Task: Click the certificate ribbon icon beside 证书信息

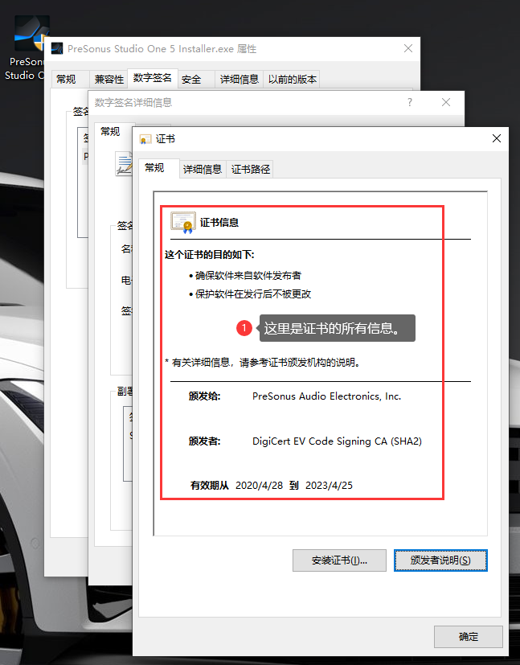Action: [182, 222]
